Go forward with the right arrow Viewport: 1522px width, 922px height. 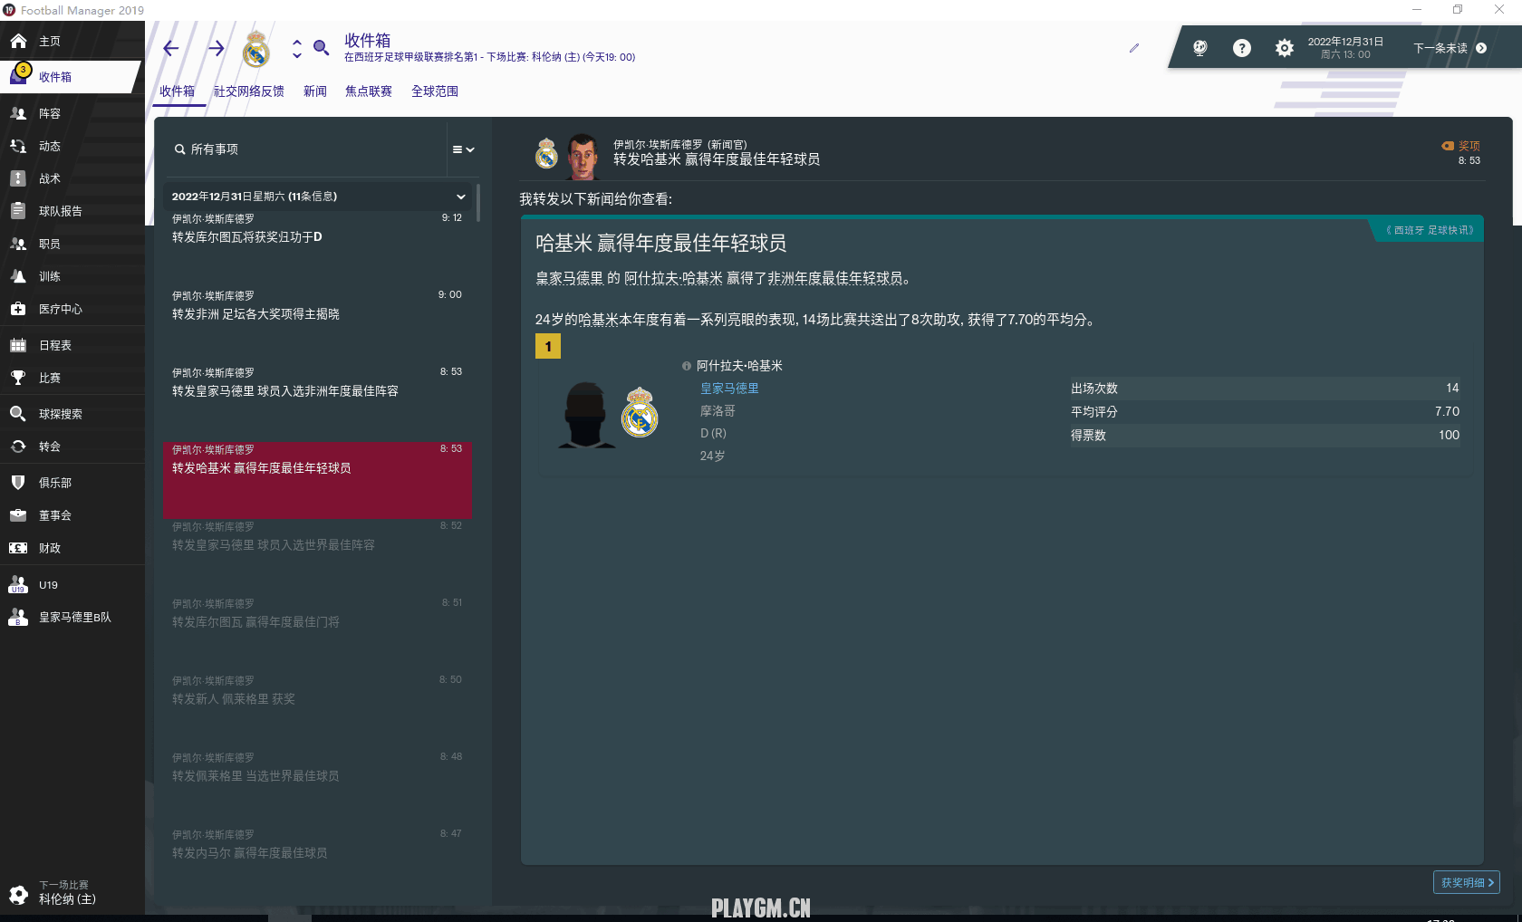(216, 48)
